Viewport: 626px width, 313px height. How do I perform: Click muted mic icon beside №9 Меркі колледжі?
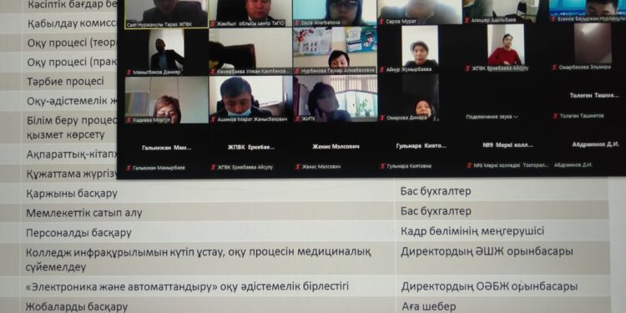coord(469,165)
